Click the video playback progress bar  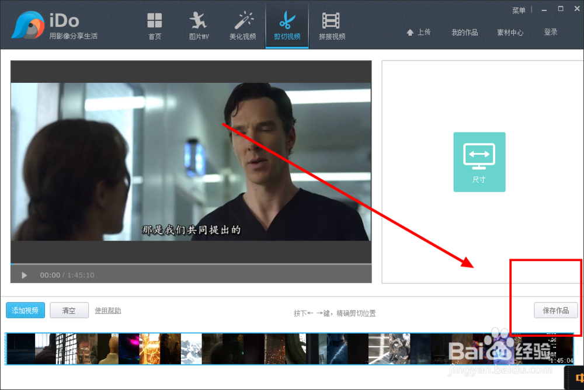(x=191, y=264)
